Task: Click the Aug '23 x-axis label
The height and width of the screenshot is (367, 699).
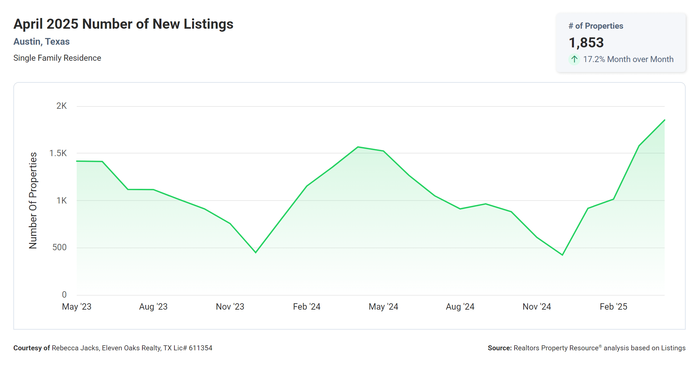Action: click(x=153, y=307)
